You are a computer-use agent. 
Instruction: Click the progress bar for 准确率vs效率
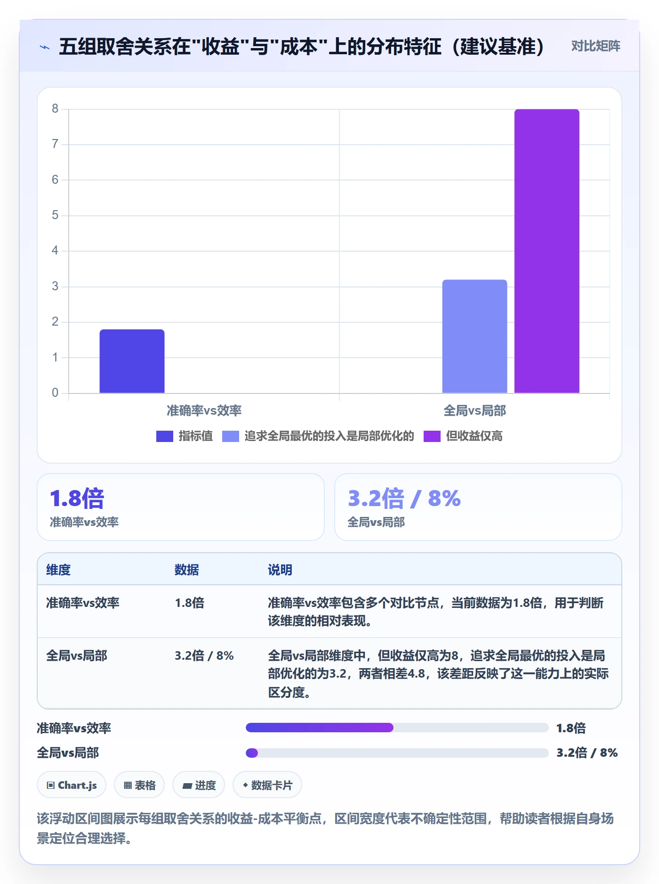point(397,728)
